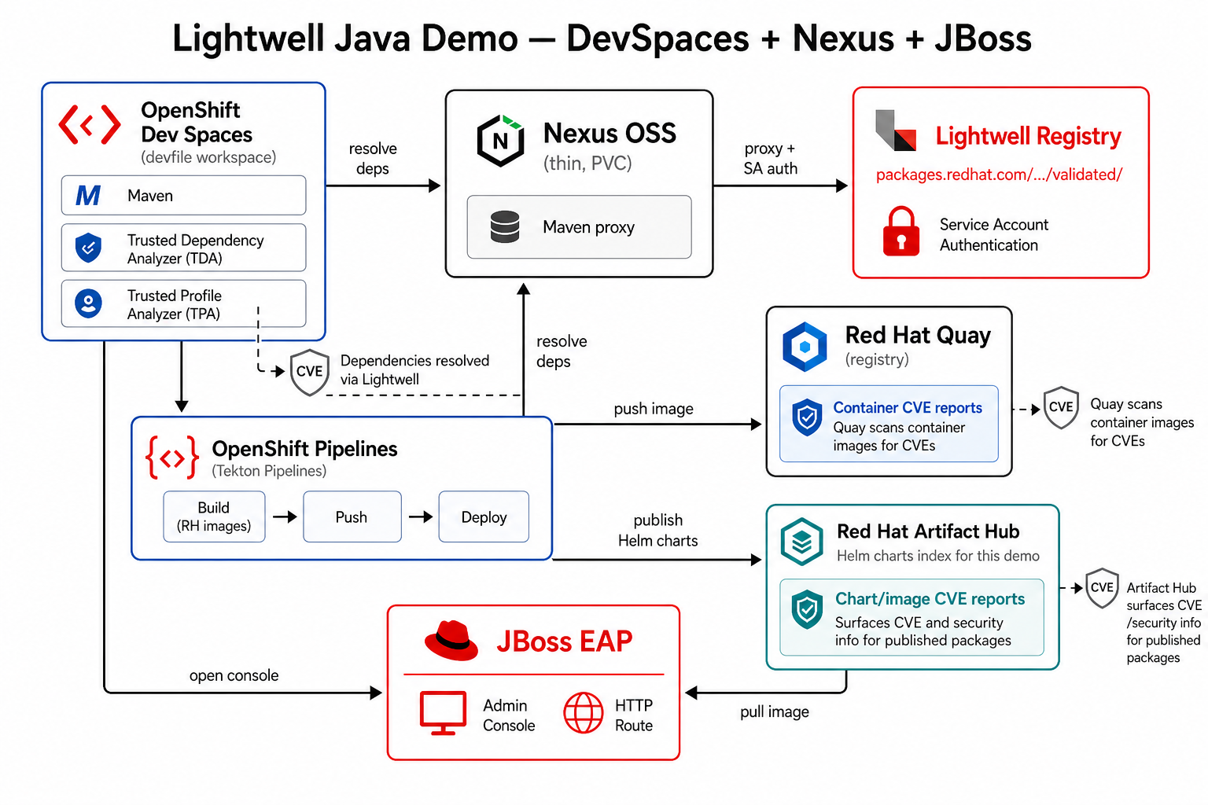
Task: Click the OpenShift Dev Spaces red code icon
Action: click(x=90, y=124)
